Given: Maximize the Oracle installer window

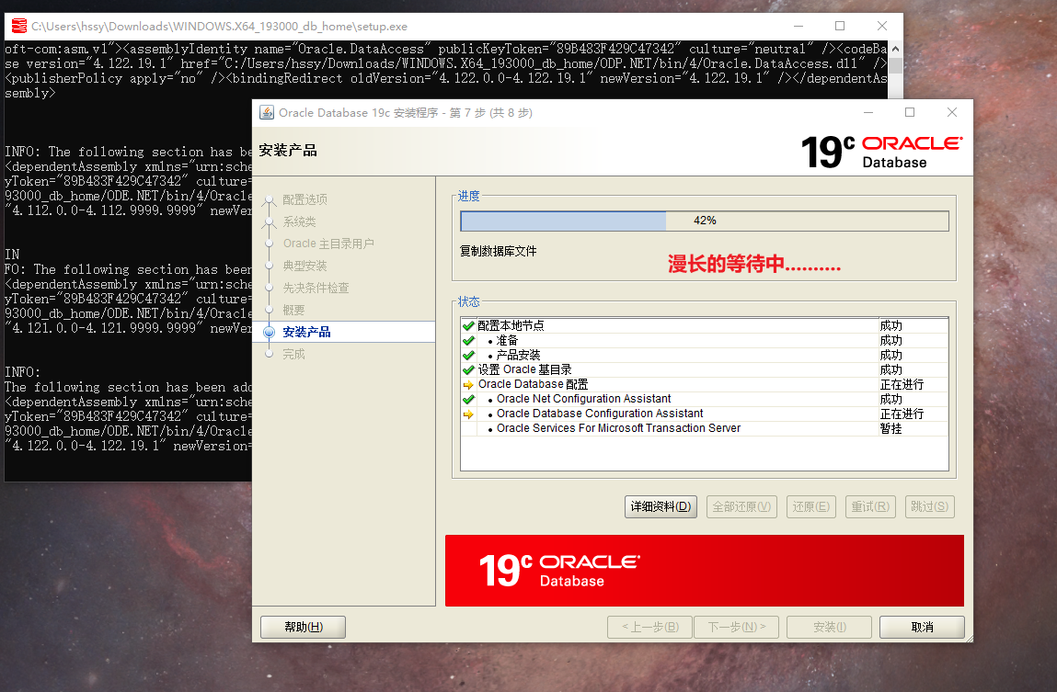Looking at the screenshot, I should click(x=910, y=112).
